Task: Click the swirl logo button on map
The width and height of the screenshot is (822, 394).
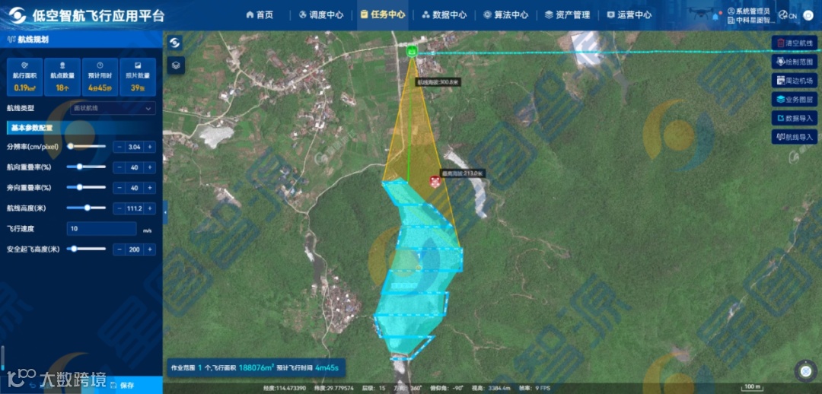Action: [x=176, y=43]
